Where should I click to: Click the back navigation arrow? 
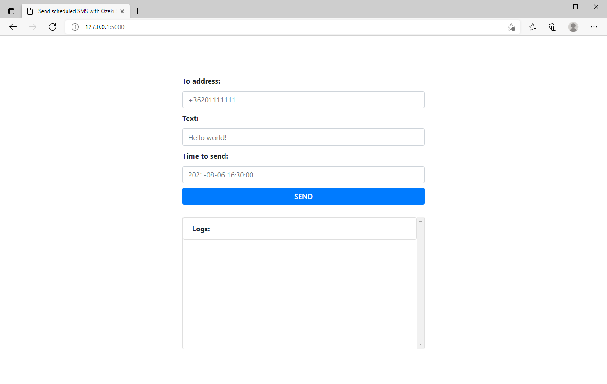(13, 26)
